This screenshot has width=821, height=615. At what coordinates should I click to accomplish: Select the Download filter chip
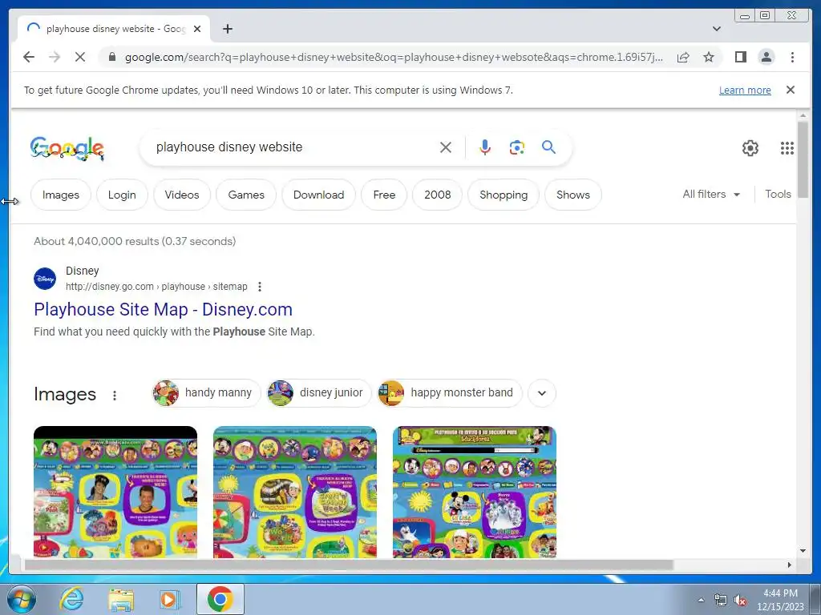(318, 195)
